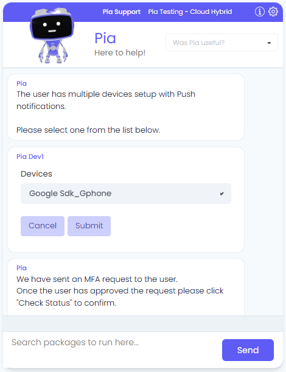Viewport: 286px width, 372px height.
Task: Submit the selected device
Action: tap(89, 226)
